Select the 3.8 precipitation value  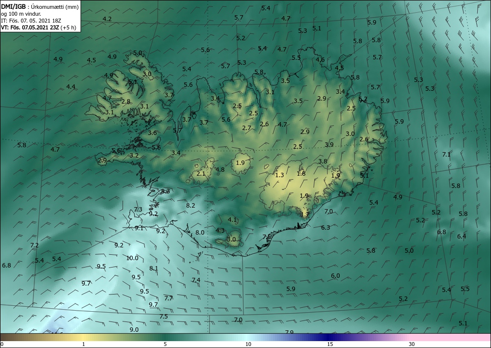[x=323, y=161]
